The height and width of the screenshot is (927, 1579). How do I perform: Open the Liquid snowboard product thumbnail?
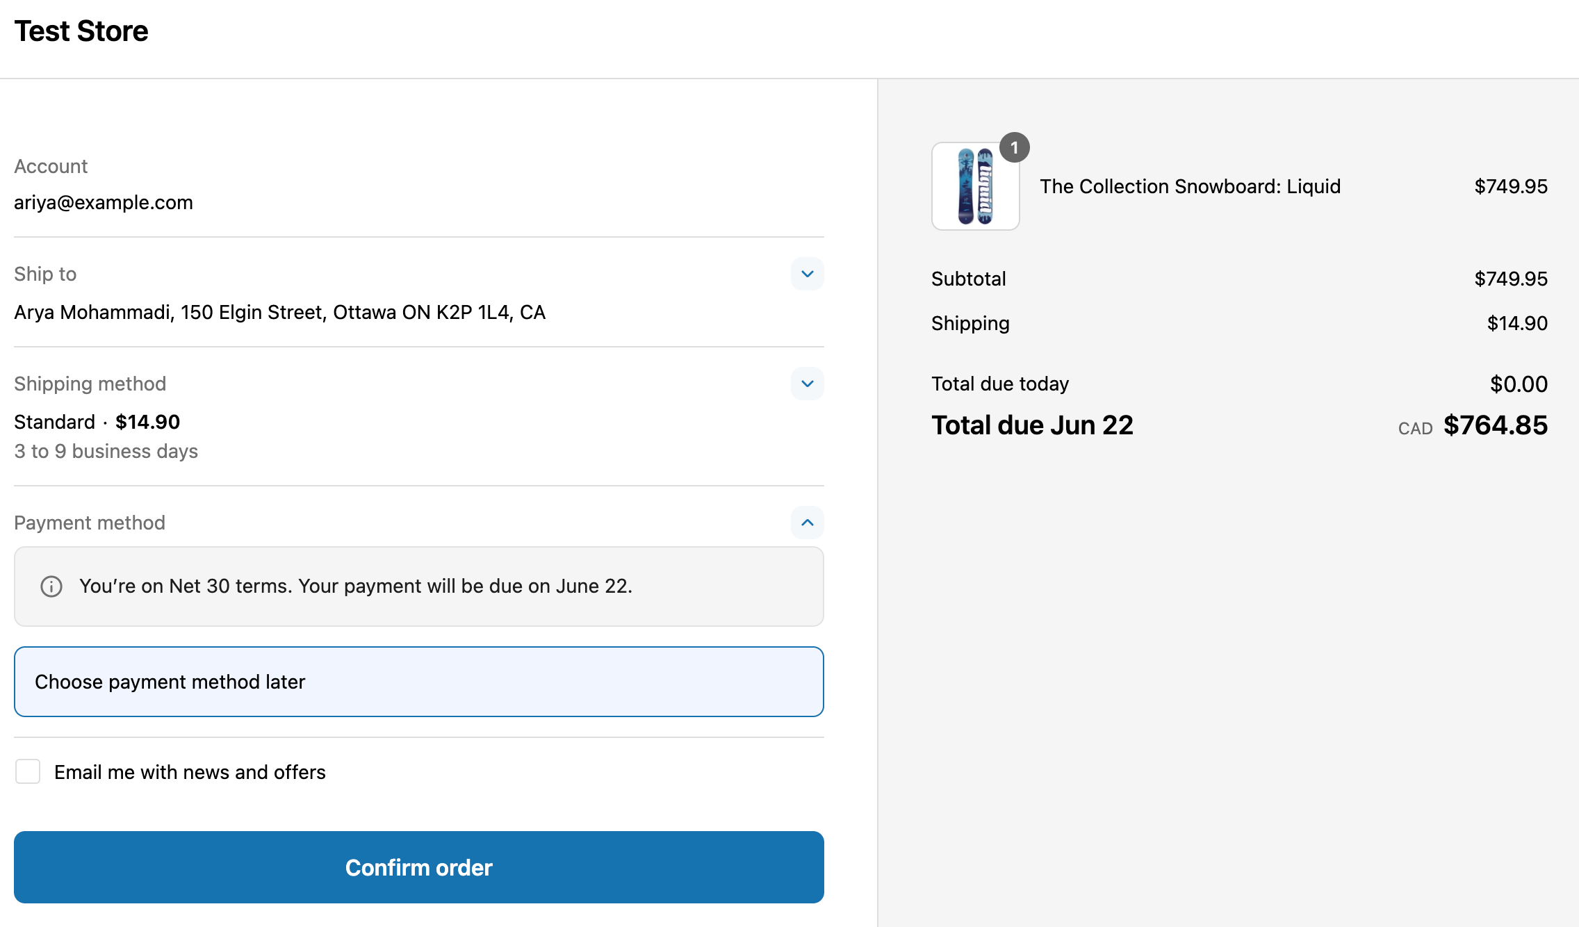click(975, 186)
